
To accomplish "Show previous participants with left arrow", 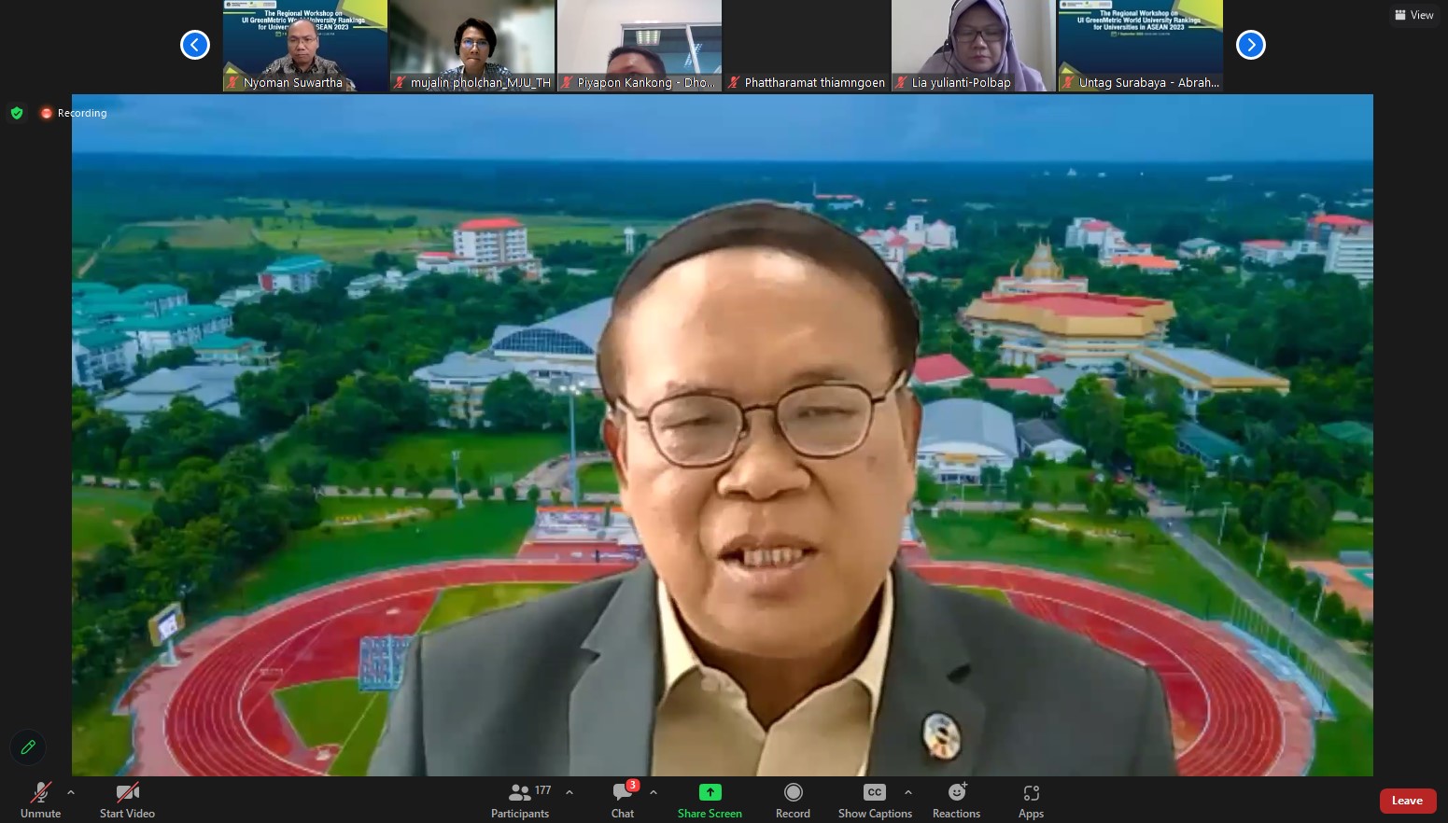I will (x=195, y=45).
